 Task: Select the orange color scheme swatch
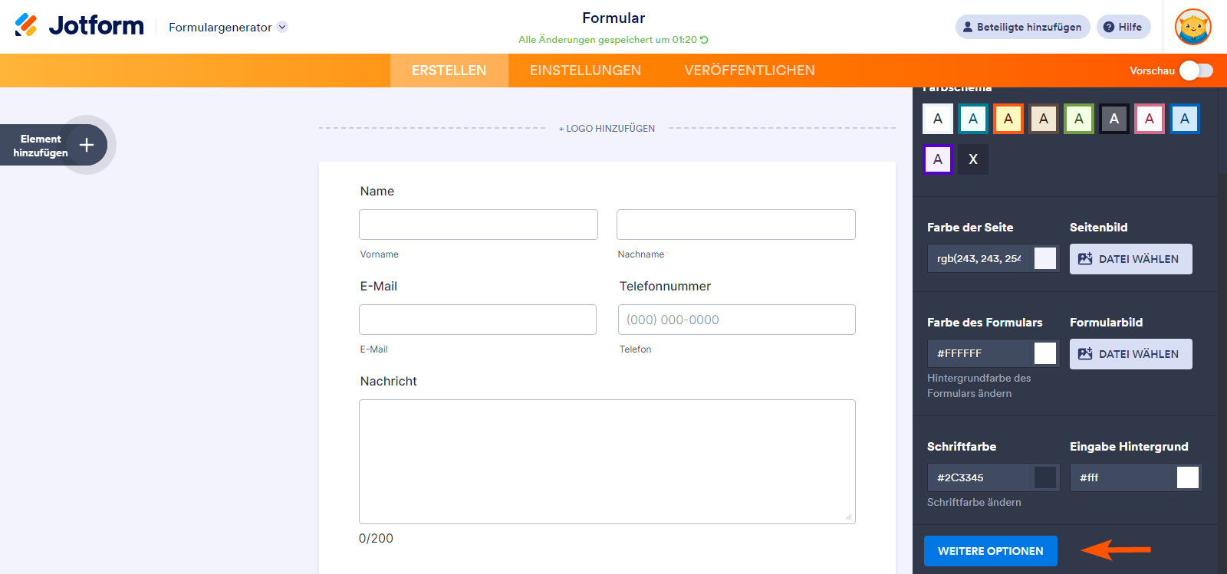click(1008, 119)
